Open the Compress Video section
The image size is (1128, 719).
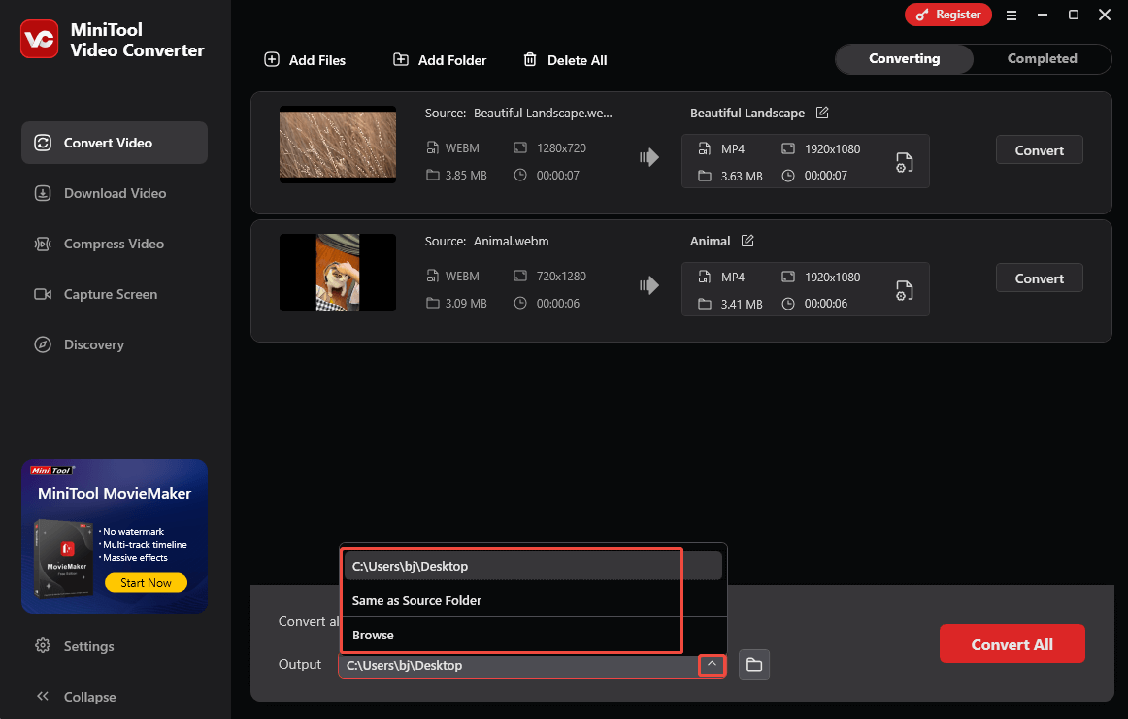[x=115, y=243]
